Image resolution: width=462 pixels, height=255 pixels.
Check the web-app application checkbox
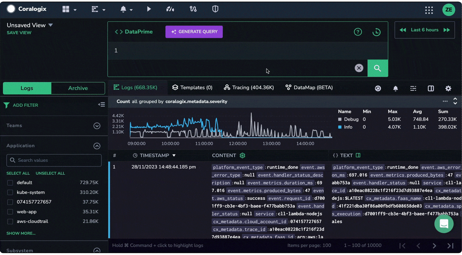(x=10, y=212)
